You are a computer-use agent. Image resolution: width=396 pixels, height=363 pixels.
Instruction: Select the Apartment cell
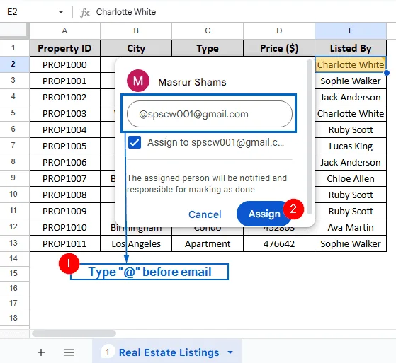click(x=208, y=243)
